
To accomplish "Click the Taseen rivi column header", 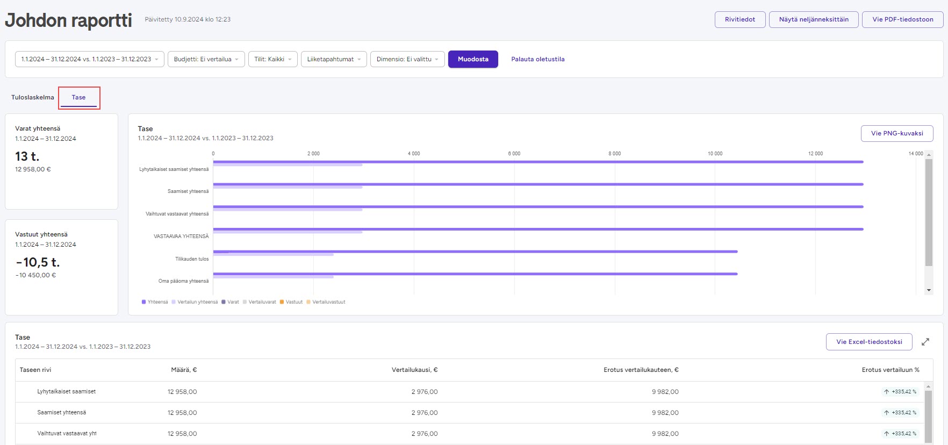I will (x=35, y=370).
